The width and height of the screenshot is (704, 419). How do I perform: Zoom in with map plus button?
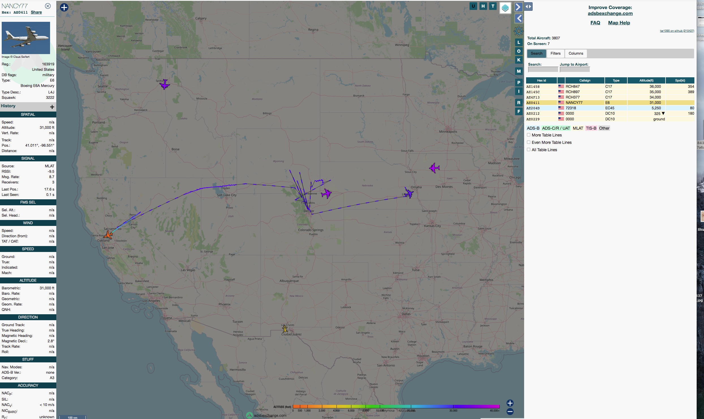pyautogui.click(x=510, y=403)
